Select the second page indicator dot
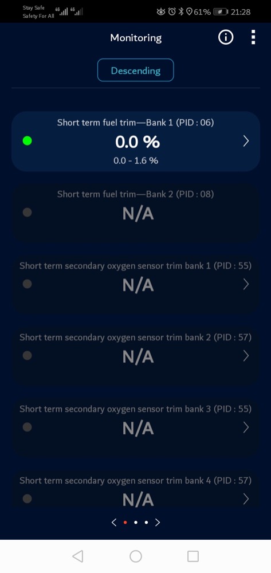Screen dimensions: 271x573 tap(135, 523)
